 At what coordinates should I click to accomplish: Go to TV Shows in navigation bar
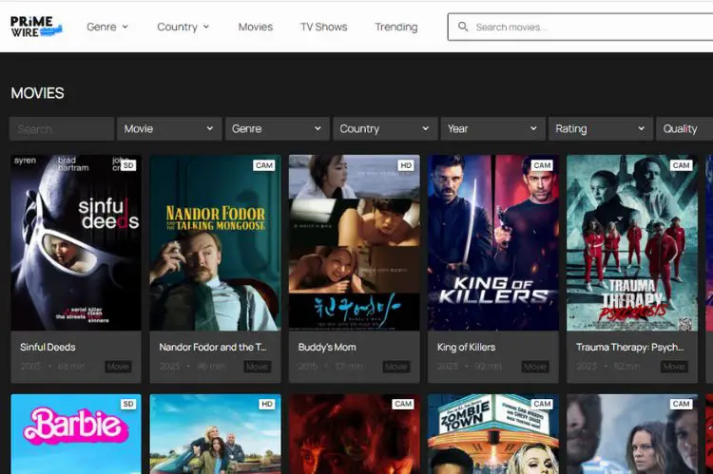324,27
